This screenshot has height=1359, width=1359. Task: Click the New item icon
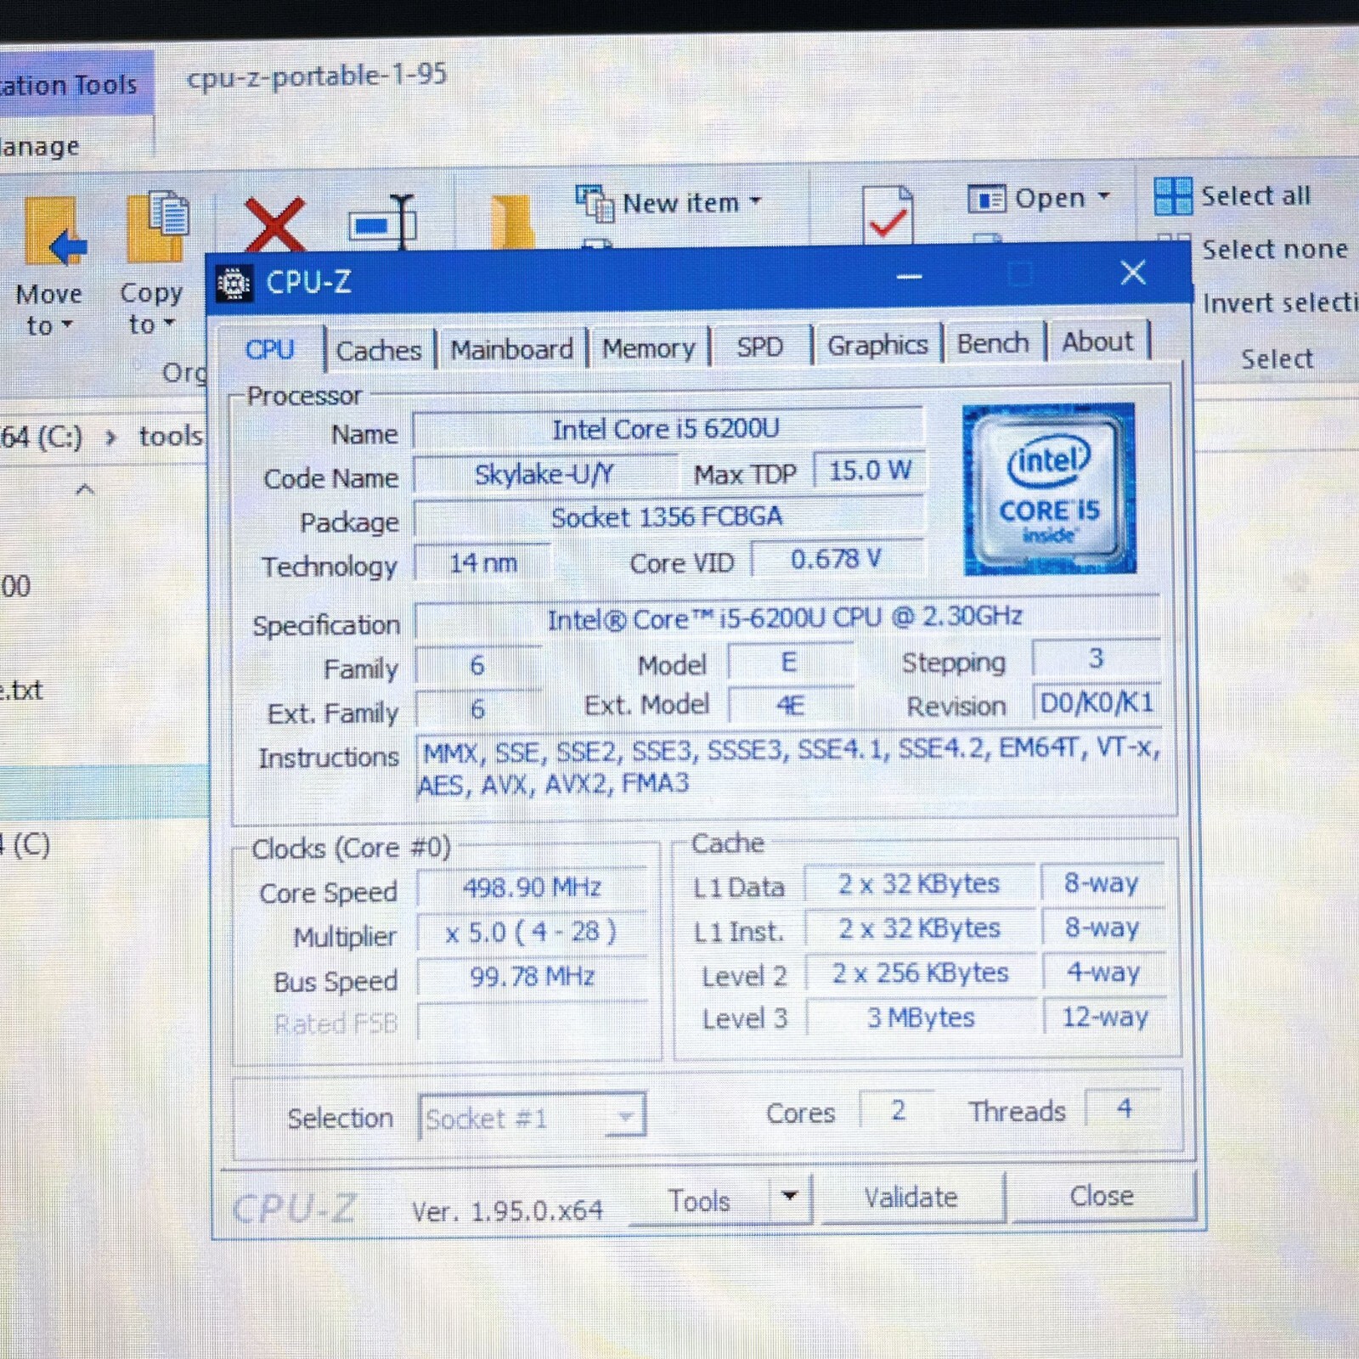[595, 203]
